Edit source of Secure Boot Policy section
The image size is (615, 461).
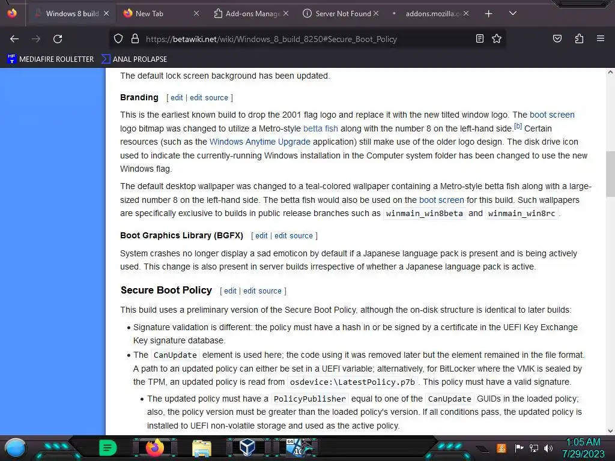(x=262, y=291)
